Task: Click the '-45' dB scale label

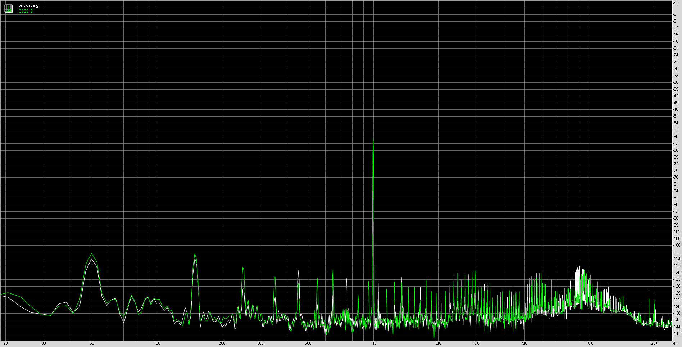Action: 676,103
